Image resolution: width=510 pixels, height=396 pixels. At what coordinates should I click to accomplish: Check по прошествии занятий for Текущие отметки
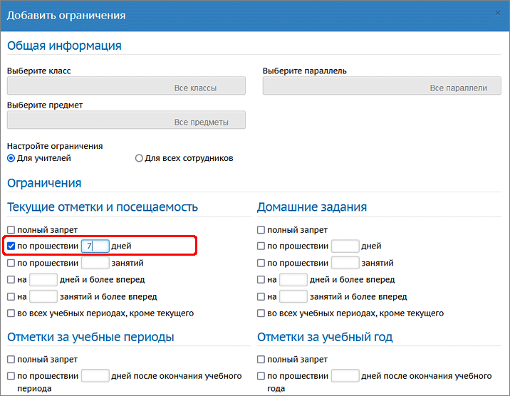[11, 263]
